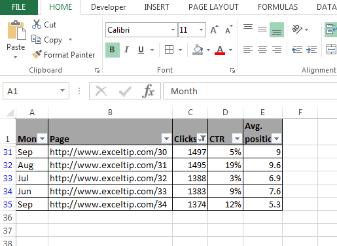Open the Fill Color palette arrow
337x246 pixels.
pyautogui.click(x=208, y=50)
